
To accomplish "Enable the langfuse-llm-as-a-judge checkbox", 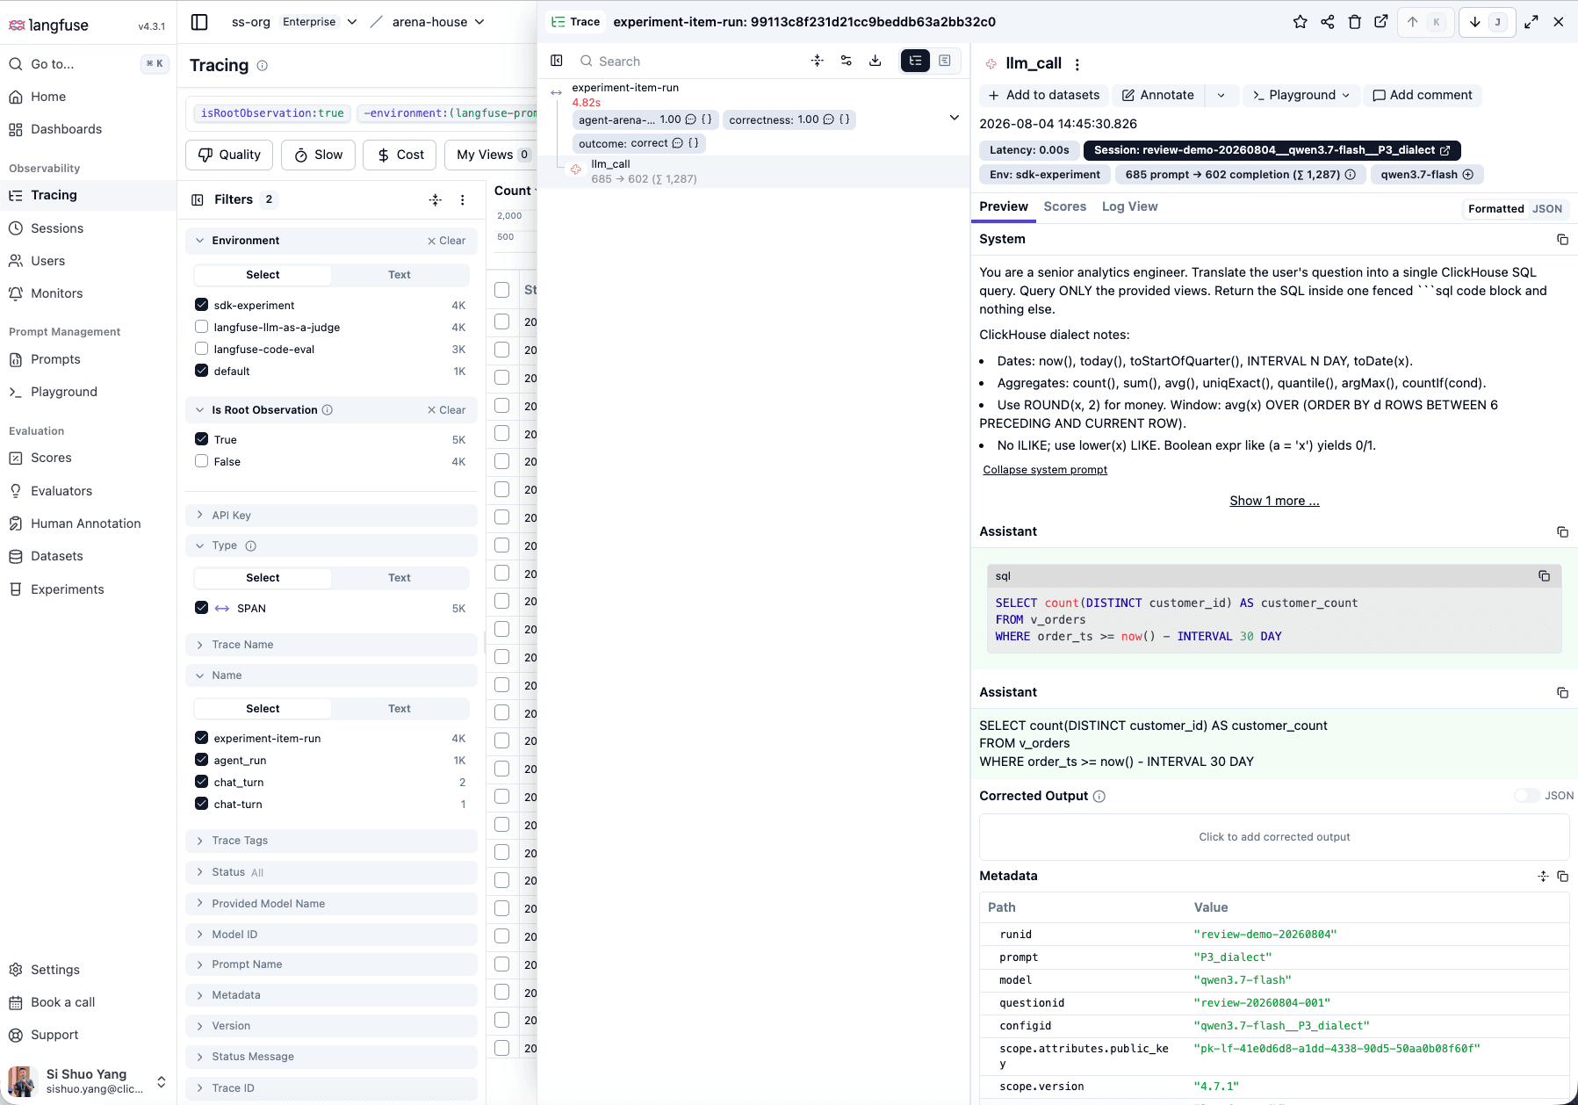I will click(x=202, y=327).
